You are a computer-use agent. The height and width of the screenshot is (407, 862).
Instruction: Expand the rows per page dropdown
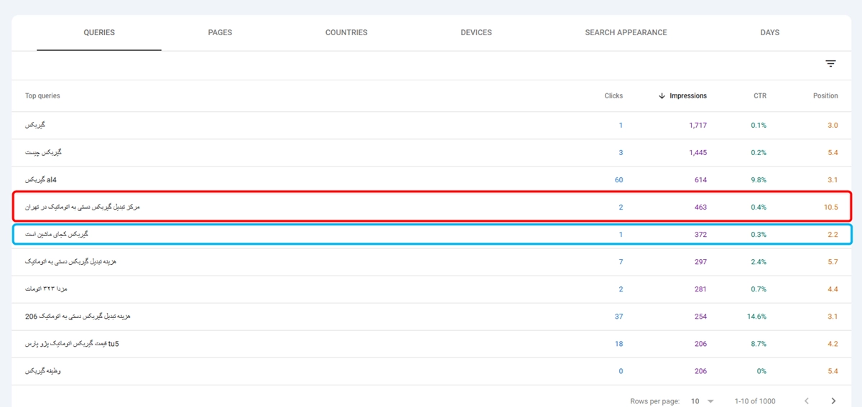[x=703, y=401]
